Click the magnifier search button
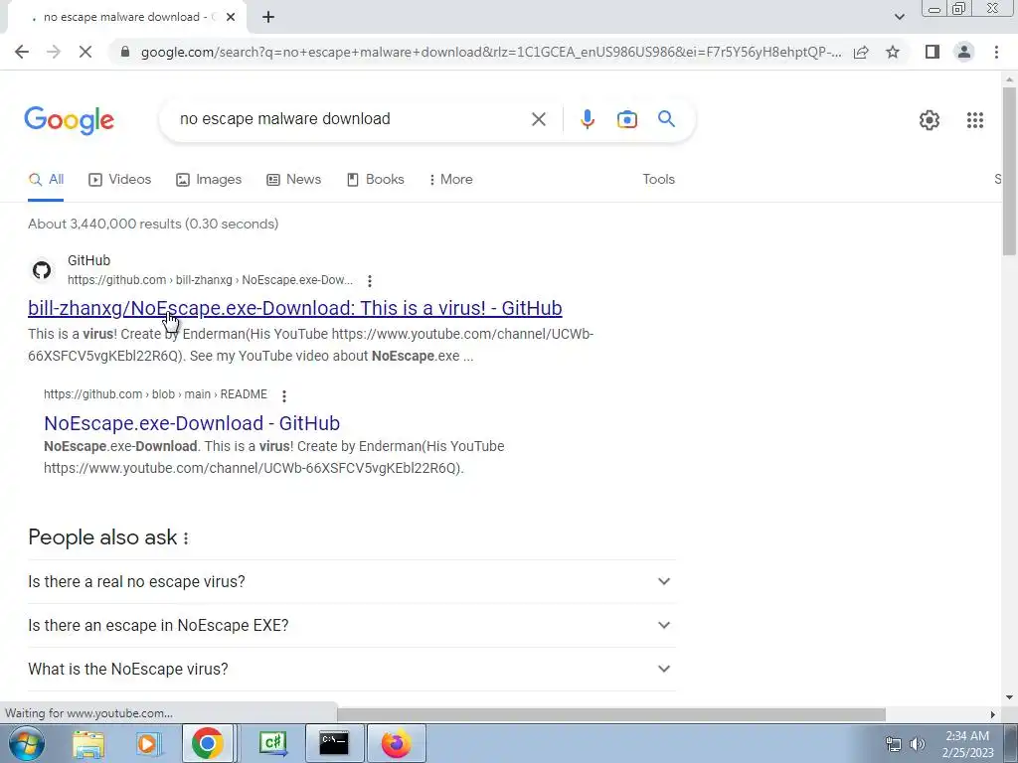Image resolution: width=1018 pixels, height=763 pixels. [666, 119]
